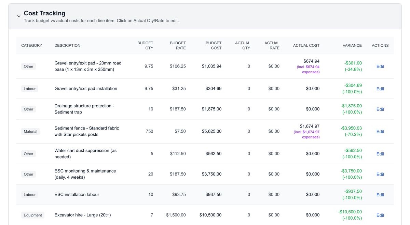Screen dimensions: 410x225
Task: Edit the Excavator hire row
Action: (380, 215)
